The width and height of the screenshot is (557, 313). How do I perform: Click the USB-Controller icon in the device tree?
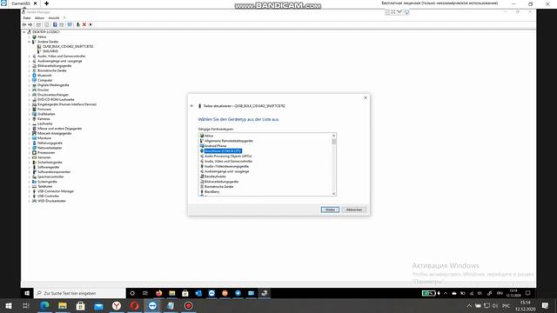click(x=35, y=196)
